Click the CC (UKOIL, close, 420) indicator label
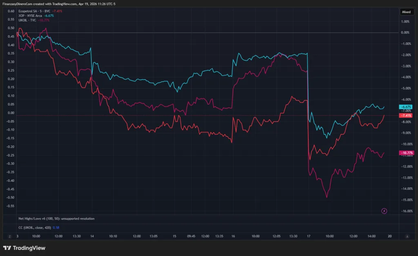The height and width of the screenshot is (256, 418). (35, 227)
